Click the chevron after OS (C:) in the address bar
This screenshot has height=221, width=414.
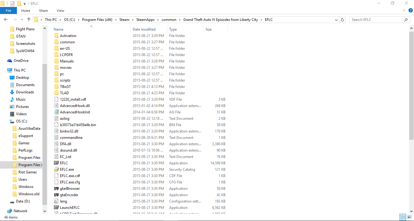click(78, 20)
